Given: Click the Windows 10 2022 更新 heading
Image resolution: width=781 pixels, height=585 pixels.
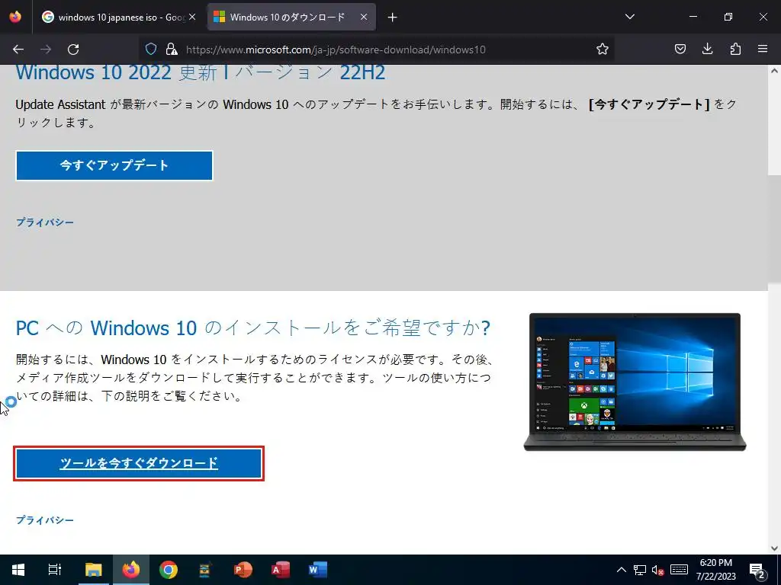Looking at the screenshot, I should pyautogui.click(x=201, y=72).
